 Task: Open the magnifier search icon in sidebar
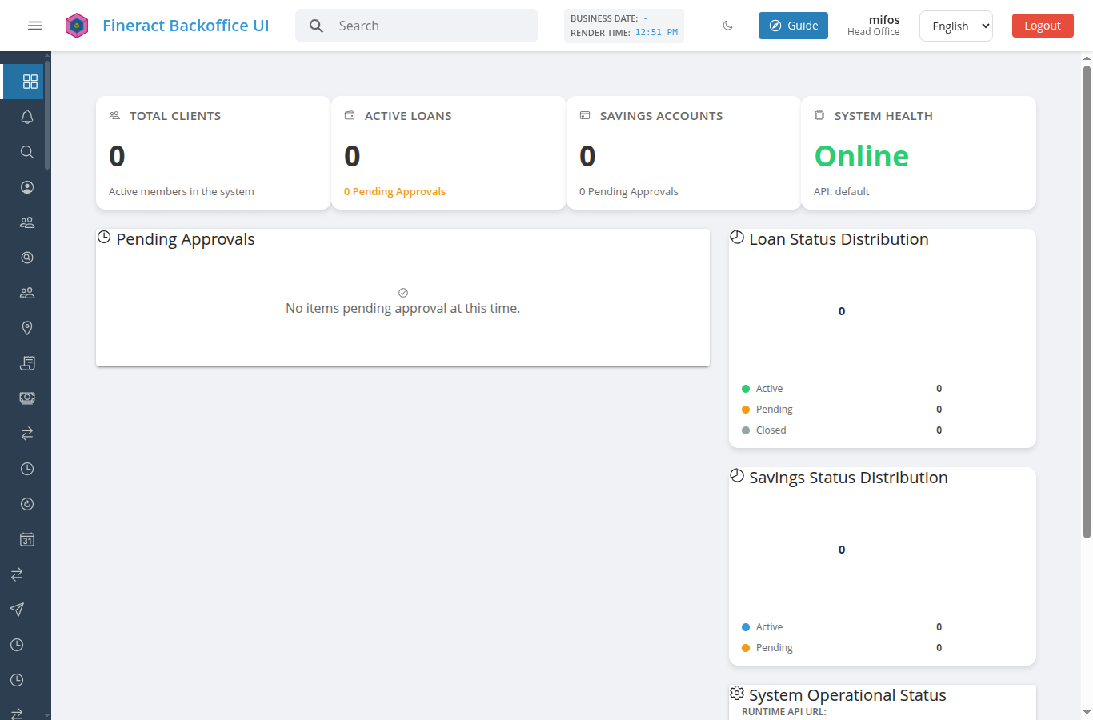pyautogui.click(x=27, y=152)
